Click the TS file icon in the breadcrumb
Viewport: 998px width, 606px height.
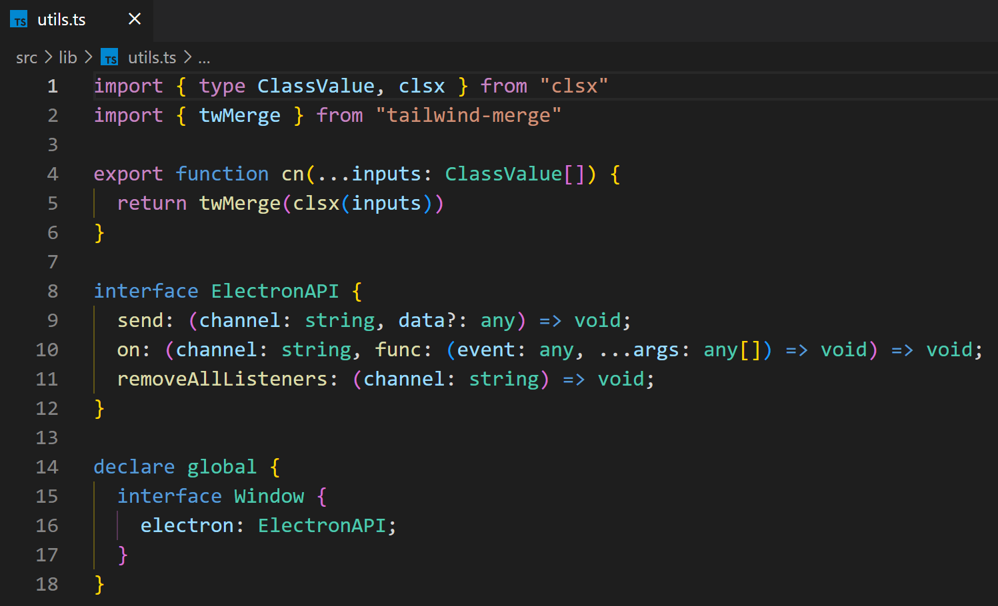[109, 58]
